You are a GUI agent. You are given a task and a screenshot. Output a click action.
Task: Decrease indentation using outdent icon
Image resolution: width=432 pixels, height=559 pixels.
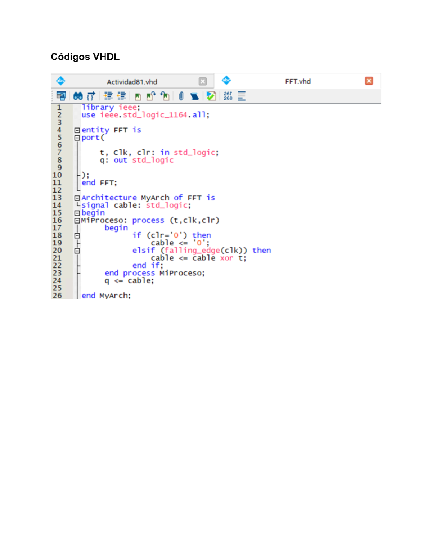pos(122,96)
